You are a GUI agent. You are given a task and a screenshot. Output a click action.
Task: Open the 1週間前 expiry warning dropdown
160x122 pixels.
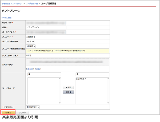tap(31, 46)
